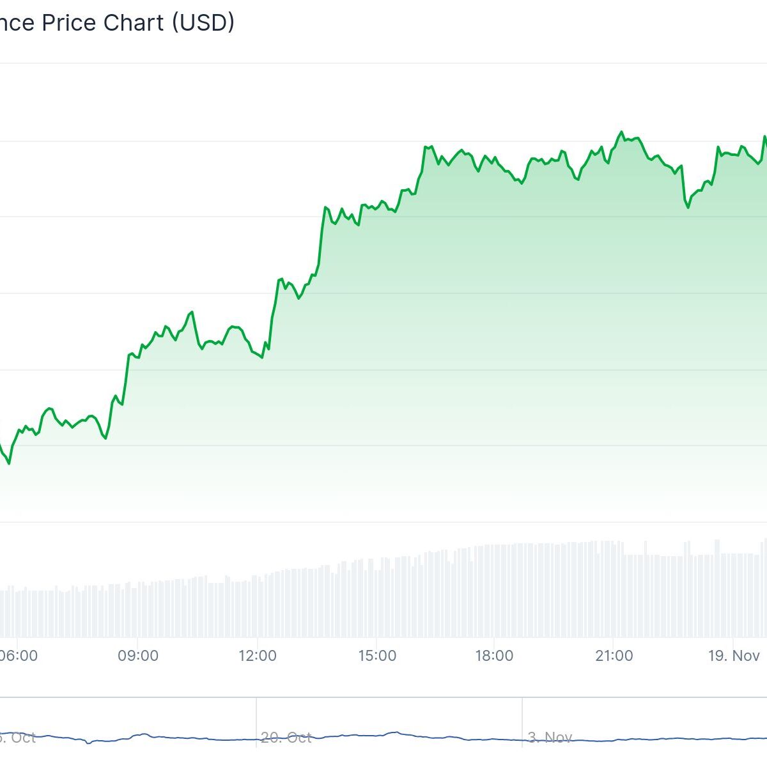Click the highest price peak just after 21:00
This screenshot has height=767, width=767.
point(621,132)
